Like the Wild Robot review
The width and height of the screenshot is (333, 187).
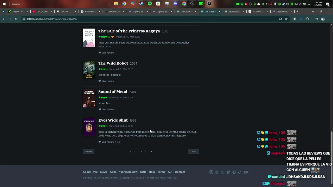pyautogui.click(x=106, y=81)
